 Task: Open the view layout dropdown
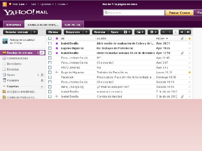(140, 32)
